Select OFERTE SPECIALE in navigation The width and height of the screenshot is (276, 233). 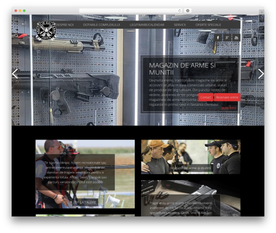208,25
